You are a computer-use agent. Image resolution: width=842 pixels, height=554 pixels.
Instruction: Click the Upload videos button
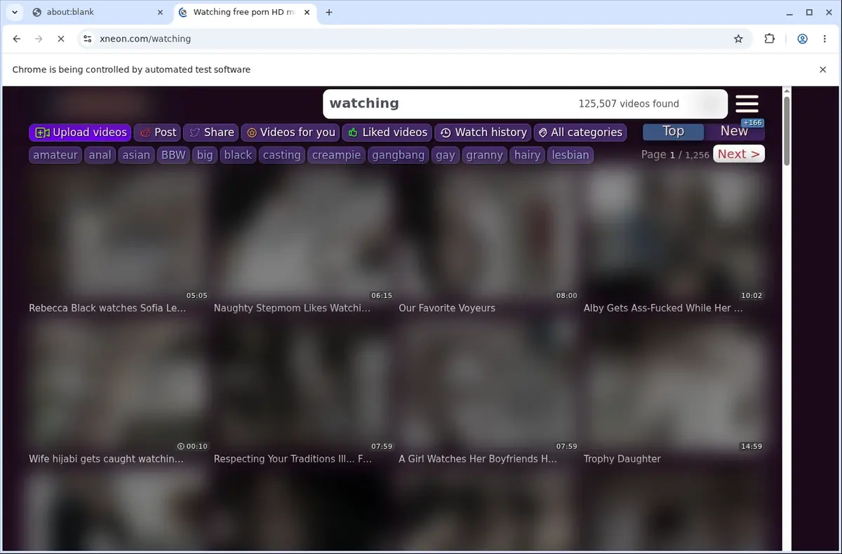point(80,132)
